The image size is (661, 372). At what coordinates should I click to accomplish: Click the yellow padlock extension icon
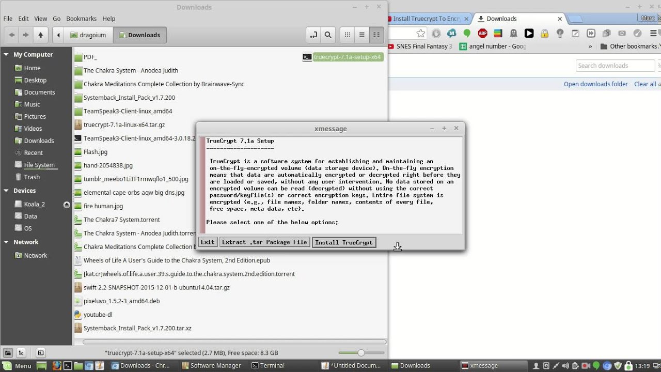(x=544, y=33)
